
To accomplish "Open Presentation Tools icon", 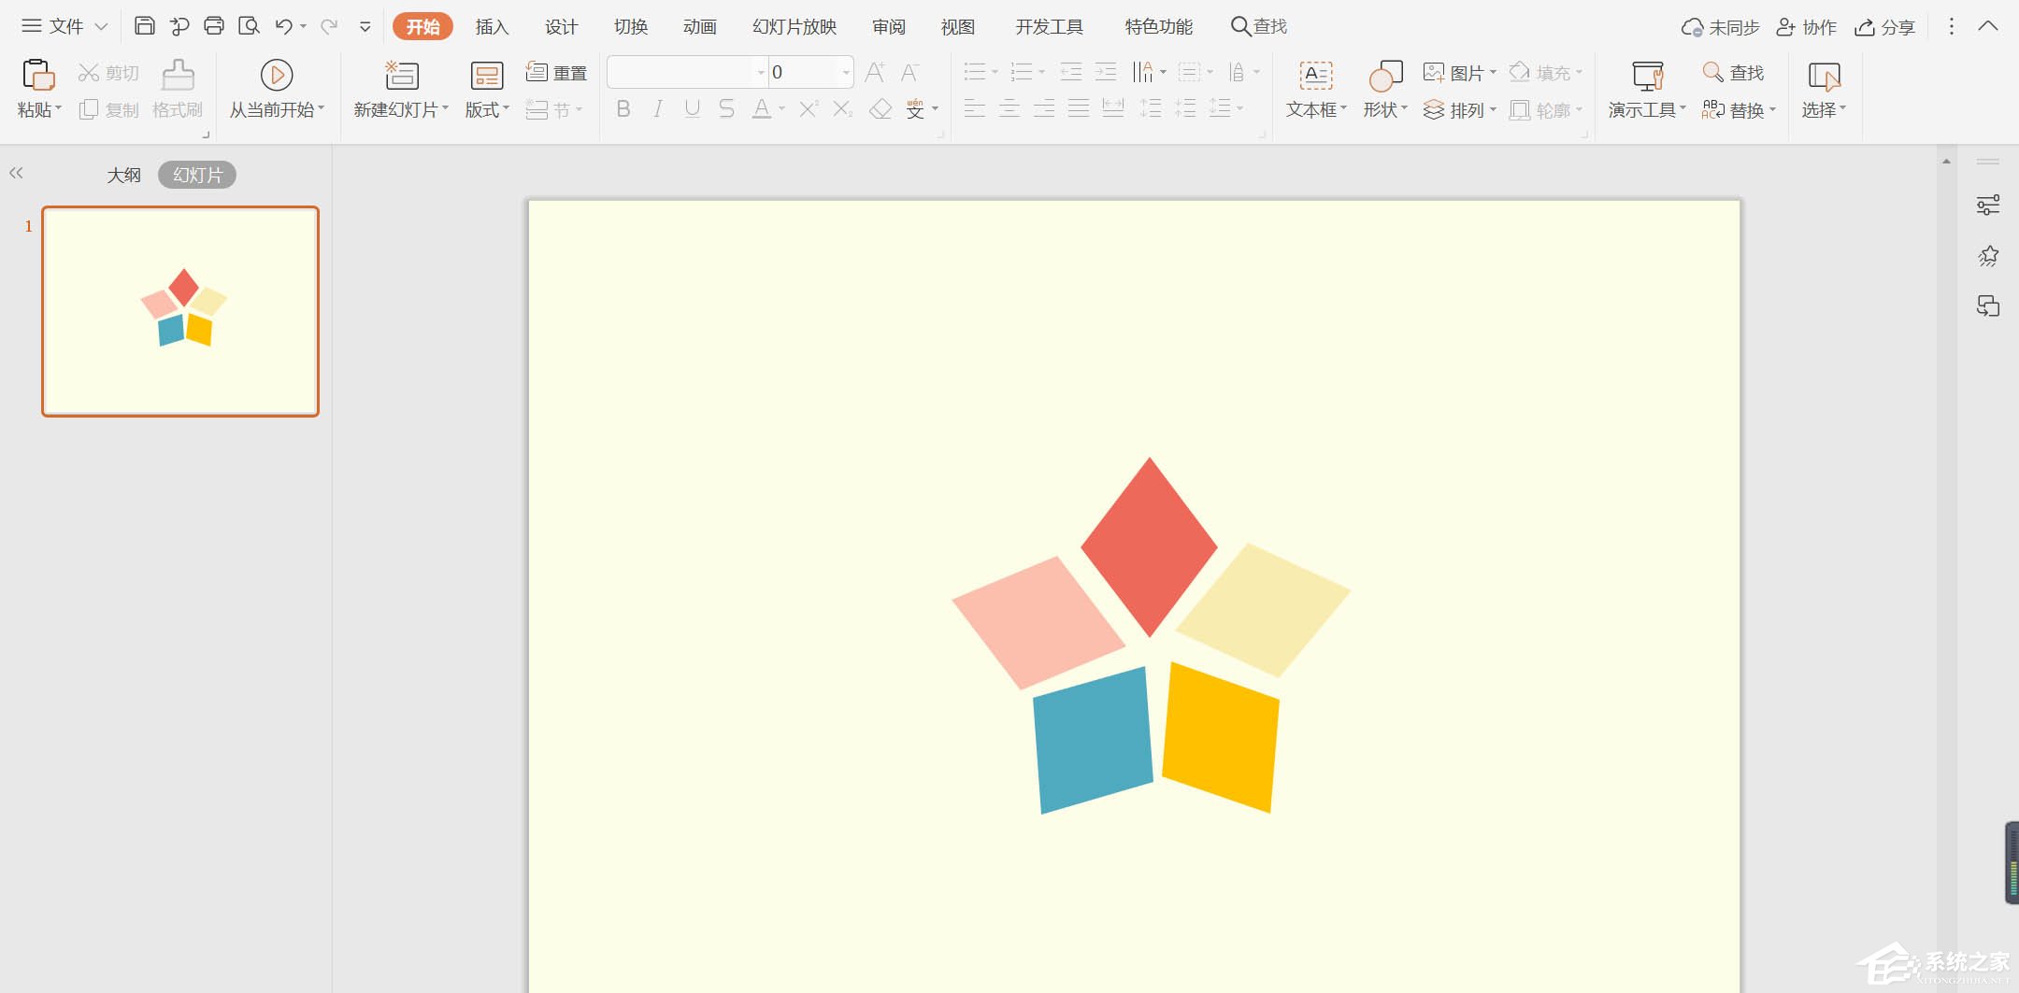I will pyautogui.click(x=1646, y=75).
